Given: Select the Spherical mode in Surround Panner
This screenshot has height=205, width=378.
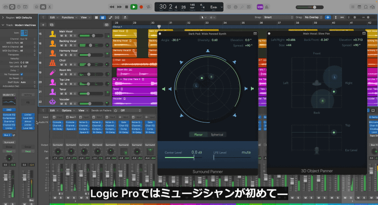Looking at the screenshot, I should [217, 135].
